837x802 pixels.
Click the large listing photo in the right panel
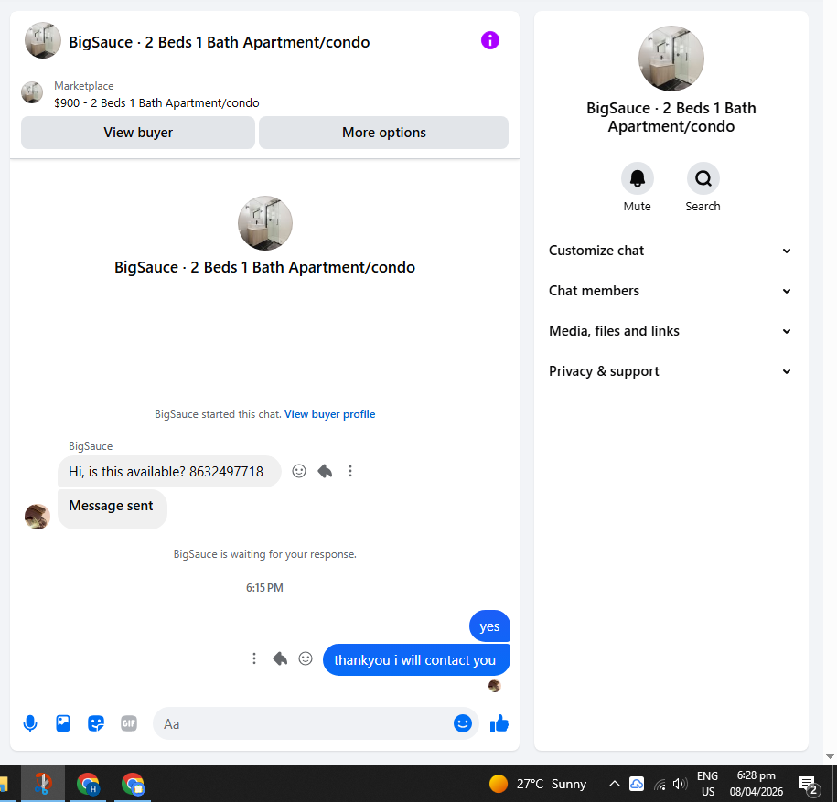pos(671,59)
